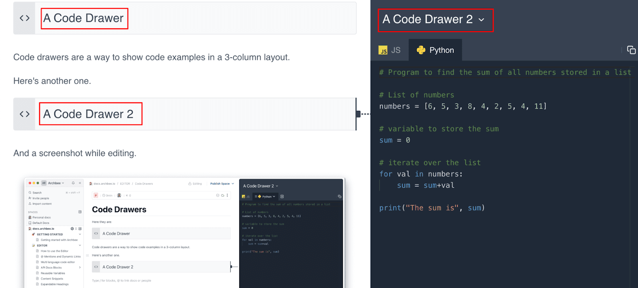Click the Python tab dropdown in embedded dark panel
This screenshot has width=638, height=288.
click(274, 196)
